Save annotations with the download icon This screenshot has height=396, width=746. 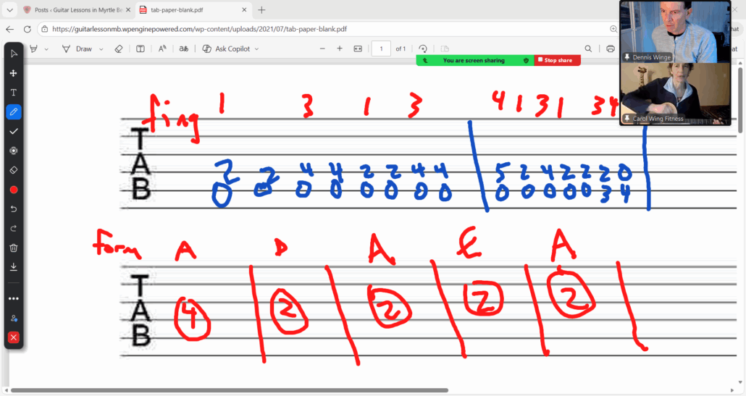pyautogui.click(x=13, y=267)
